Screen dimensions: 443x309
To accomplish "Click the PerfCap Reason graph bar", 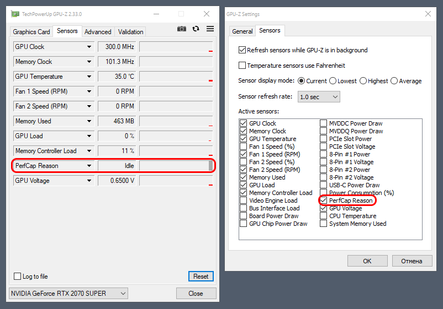I will coord(176,166).
